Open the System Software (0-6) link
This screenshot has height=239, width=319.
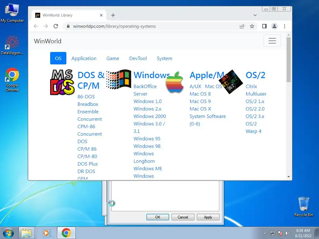(x=207, y=120)
